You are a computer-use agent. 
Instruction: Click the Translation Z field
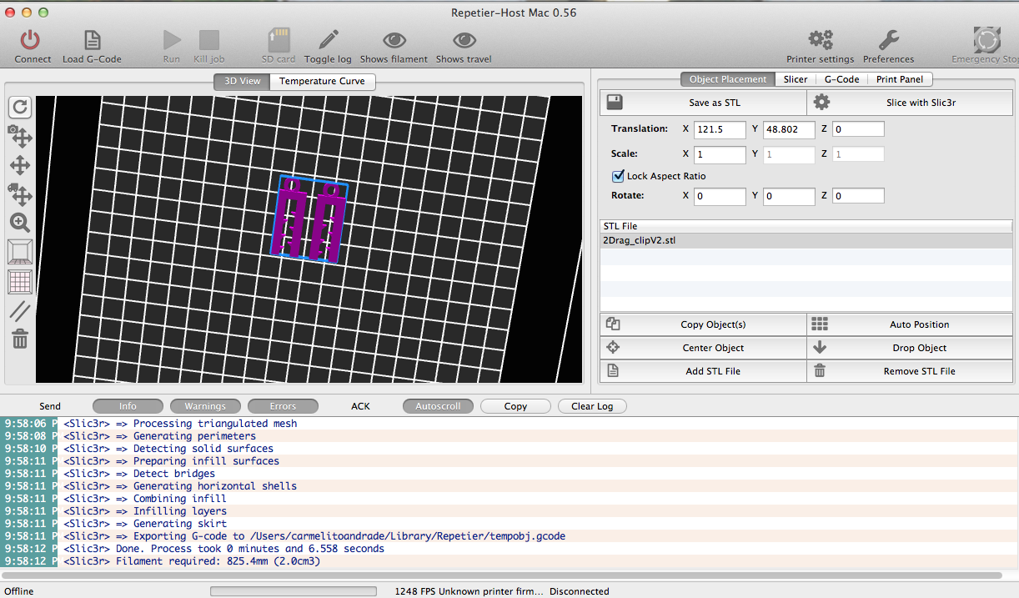click(858, 129)
